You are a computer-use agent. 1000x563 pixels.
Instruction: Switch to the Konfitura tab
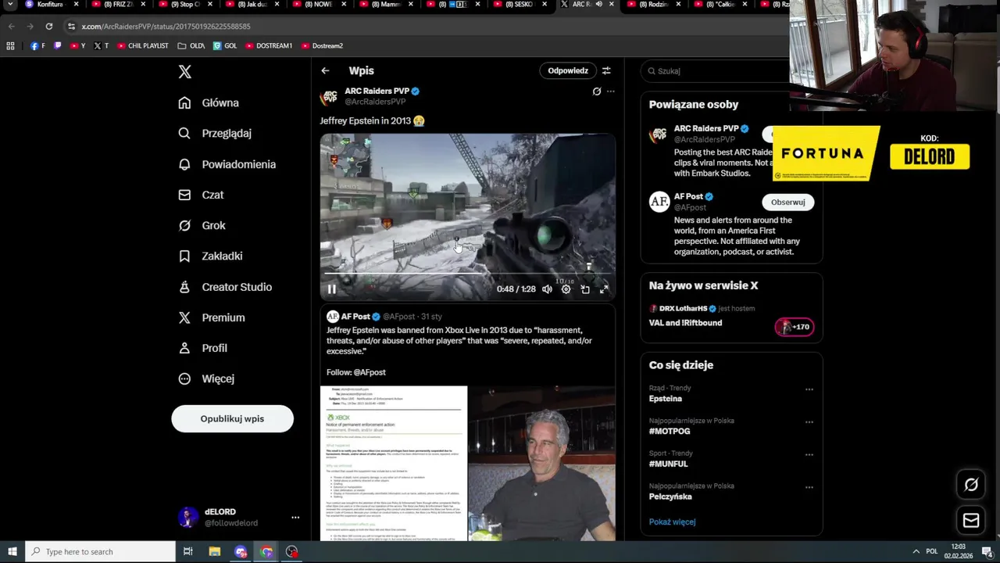pyautogui.click(x=52, y=5)
